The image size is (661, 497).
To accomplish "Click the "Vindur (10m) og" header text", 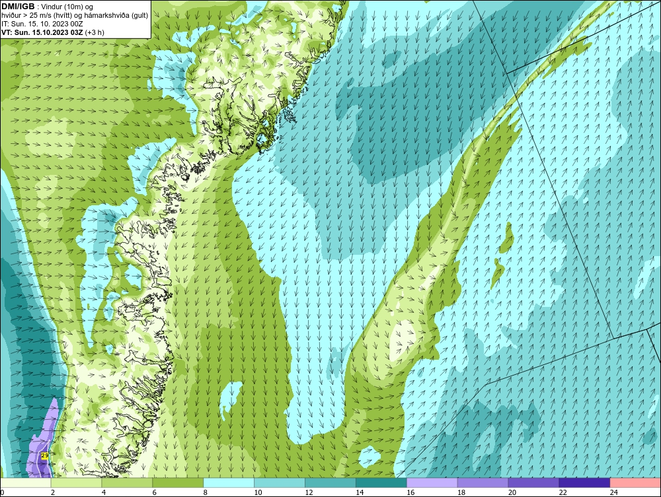I will click(67, 7).
